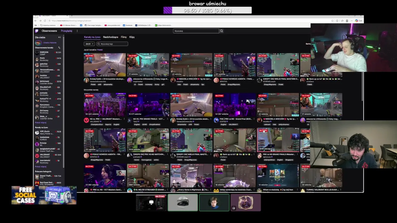Open KlaudiaCroft channel in sidebar
This screenshot has height=223, width=397.
pyautogui.click(x=48, y=88)
